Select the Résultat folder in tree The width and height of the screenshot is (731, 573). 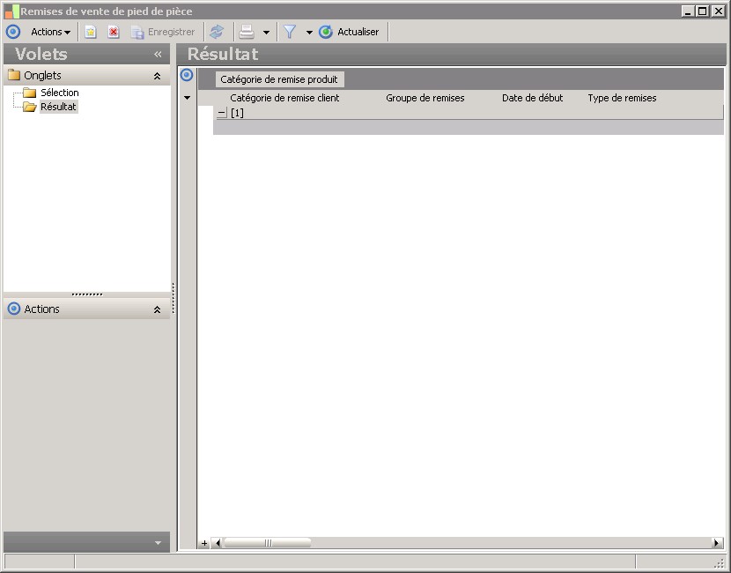58,107
